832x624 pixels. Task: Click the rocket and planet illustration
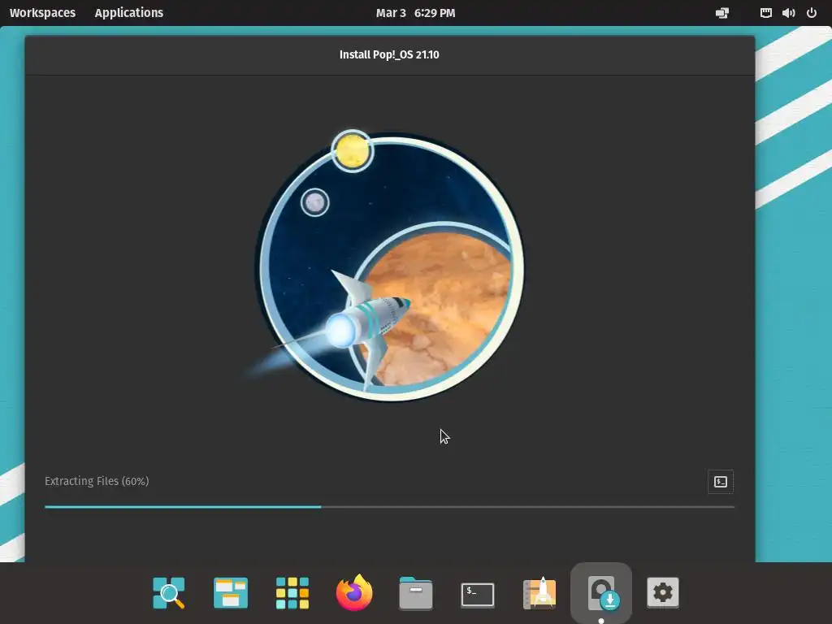[x=383, y=266]
